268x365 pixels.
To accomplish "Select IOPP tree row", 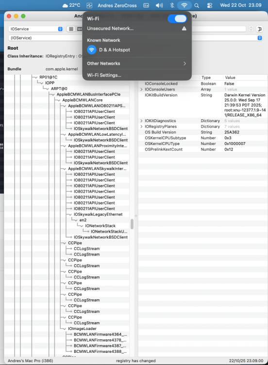I will [50, 83].
